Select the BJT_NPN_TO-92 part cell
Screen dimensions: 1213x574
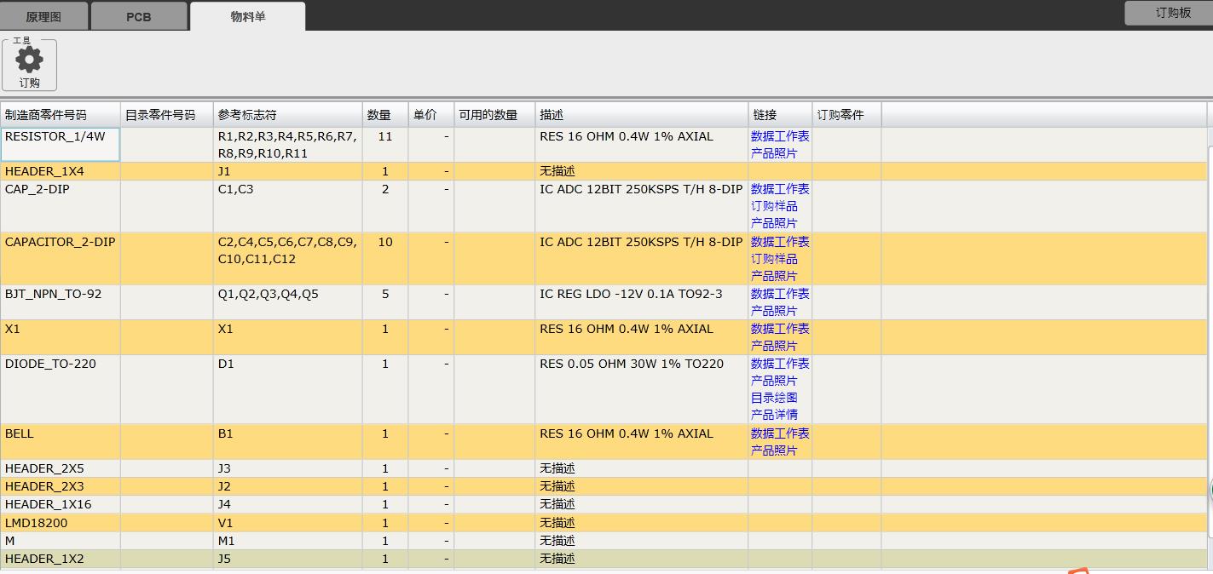tap(60, 302)
